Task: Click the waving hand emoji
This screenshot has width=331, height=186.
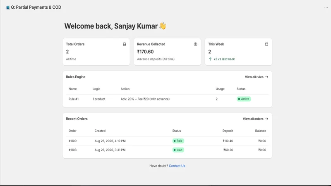Action: point(163,26)
